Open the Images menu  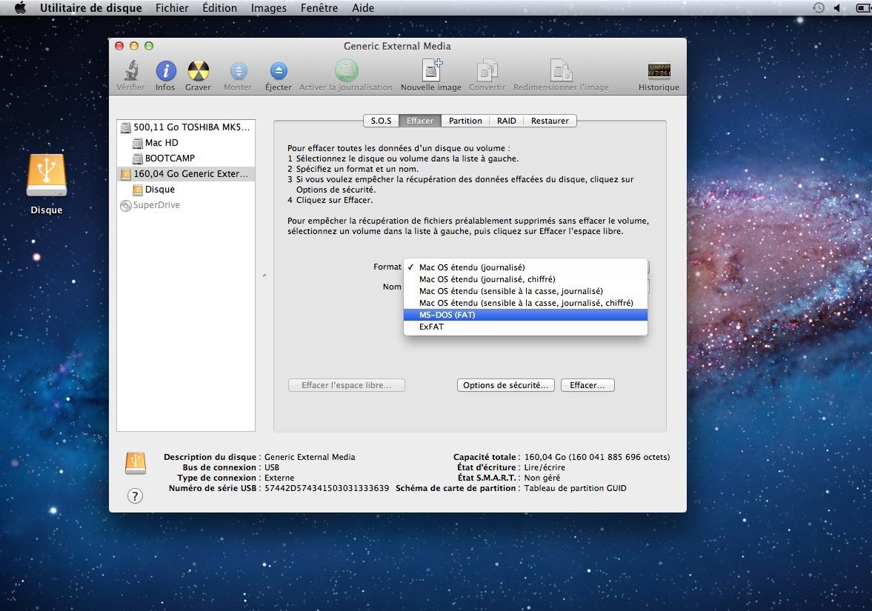pyautogui.click(x=269, y=8)
